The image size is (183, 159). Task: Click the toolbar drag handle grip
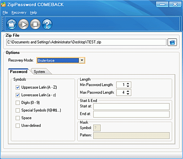coord(3,23)
